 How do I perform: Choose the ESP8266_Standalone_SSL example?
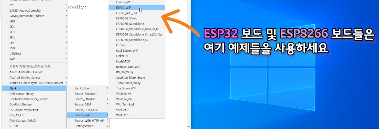[x=136, y=40]
